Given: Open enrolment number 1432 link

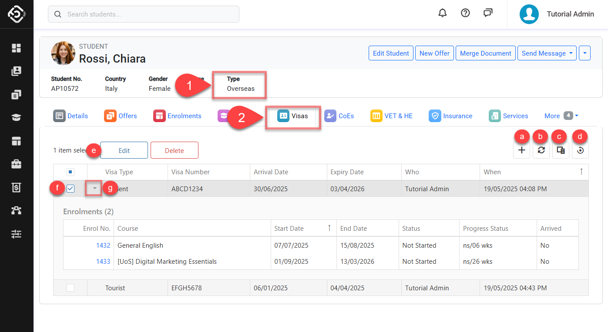Looking at the screenshot, I should (x=103, y=245).
